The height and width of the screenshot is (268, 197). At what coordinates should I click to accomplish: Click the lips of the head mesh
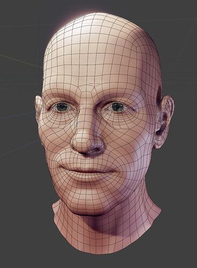(87, 172)
